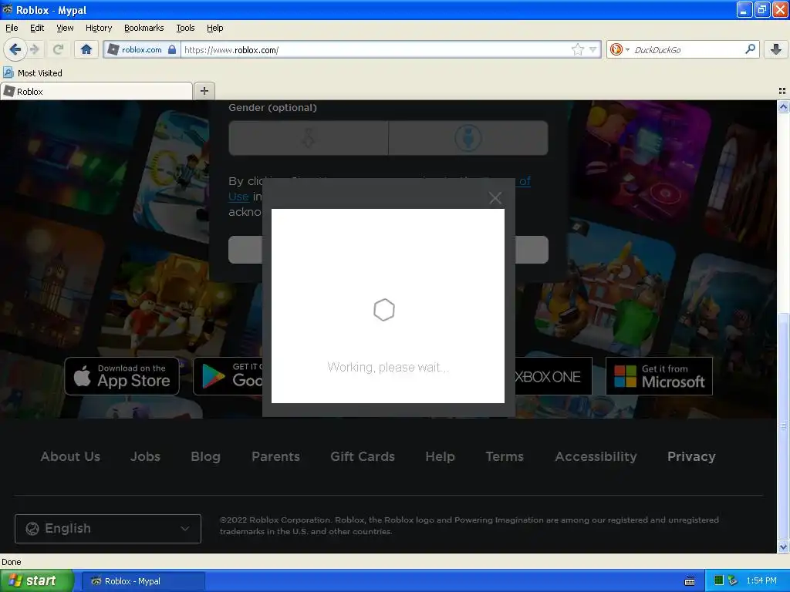Reload the page with the refresh icon

click(58, 49)
